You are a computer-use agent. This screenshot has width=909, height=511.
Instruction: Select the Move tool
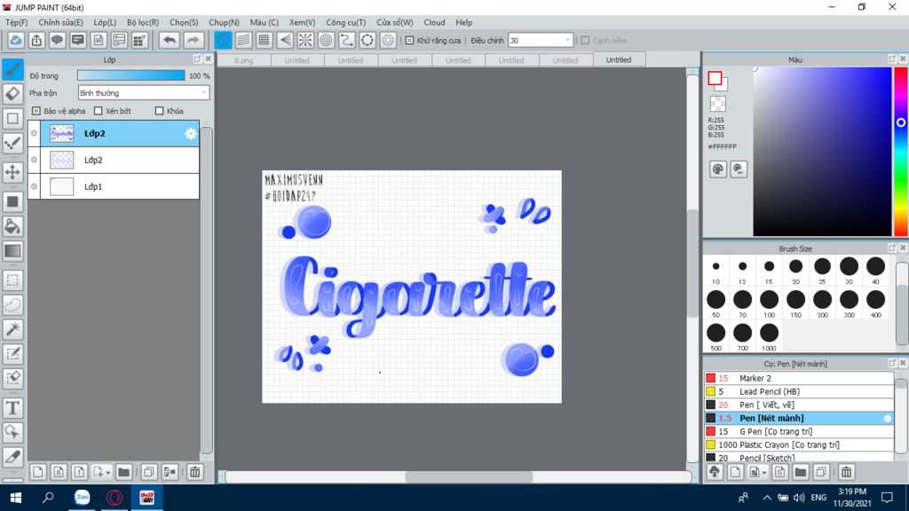point(12,172)
